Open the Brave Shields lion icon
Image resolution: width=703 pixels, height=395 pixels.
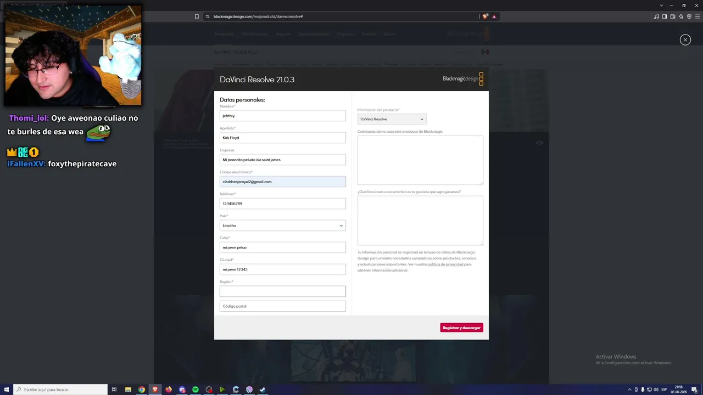click(485, 16)
